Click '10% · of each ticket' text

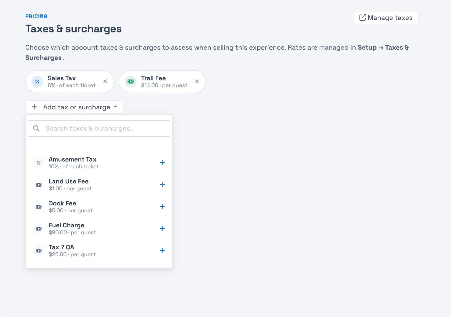click(x=74, y=167)
